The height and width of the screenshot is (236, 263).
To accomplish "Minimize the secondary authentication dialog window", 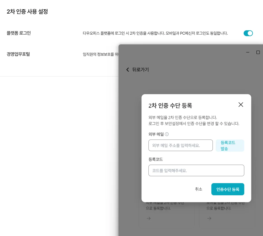I will (x=247, y=52).
